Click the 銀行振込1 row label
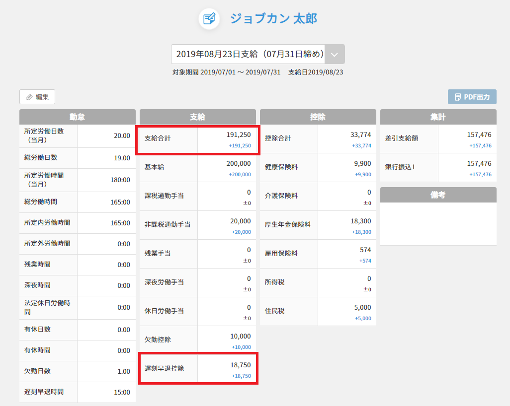The image size is (510, 406). 400,167
